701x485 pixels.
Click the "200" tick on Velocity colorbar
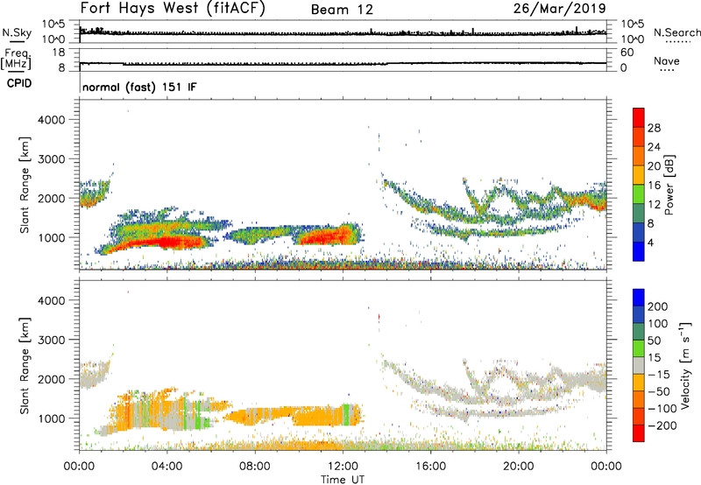pyautogui.click(x=658, y=306)
